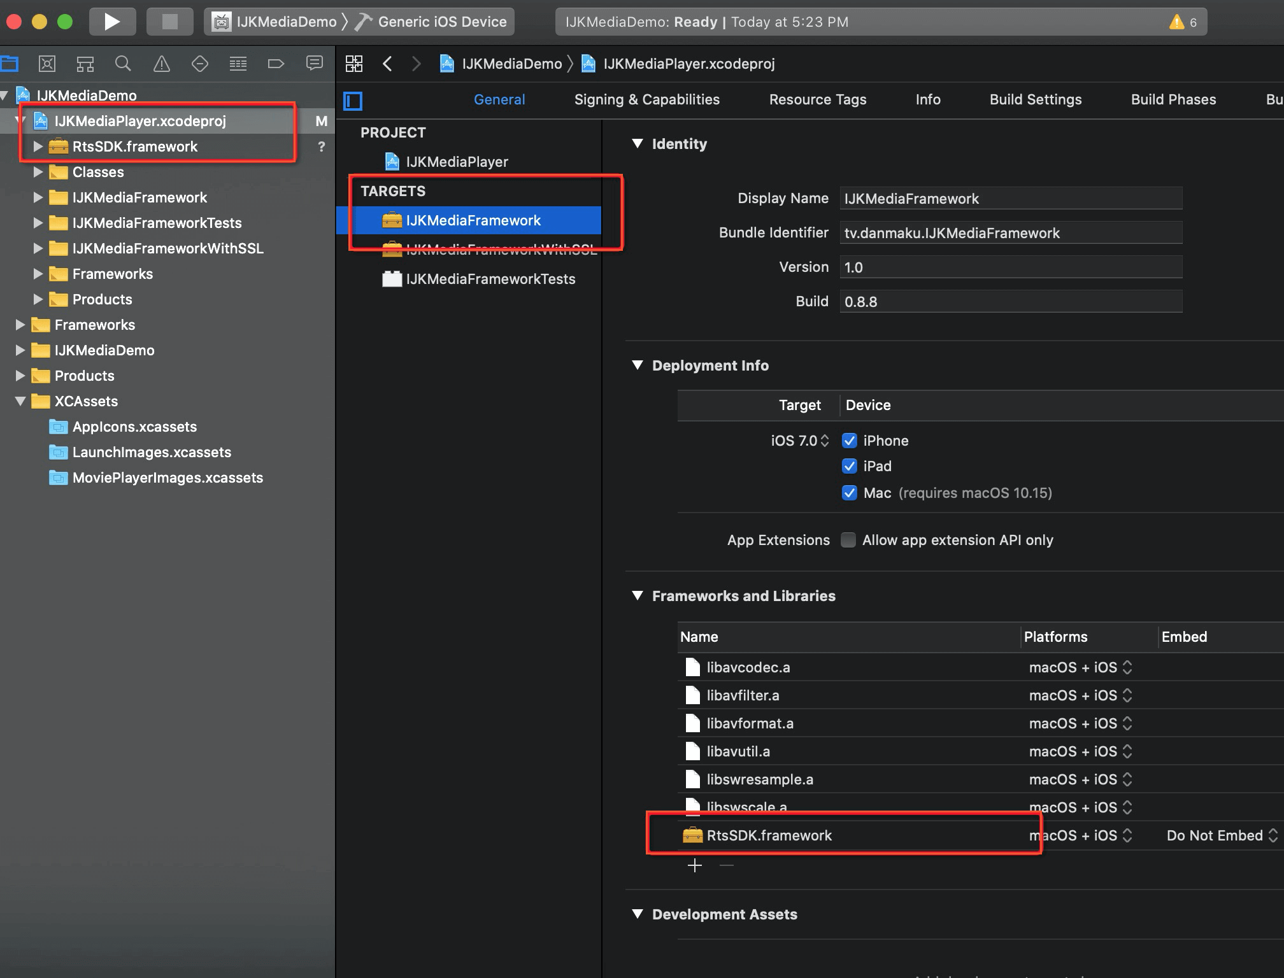Expand the RtsSDK.framework tree item
This screenshot has height=978, width=1284.
[38, 146]
